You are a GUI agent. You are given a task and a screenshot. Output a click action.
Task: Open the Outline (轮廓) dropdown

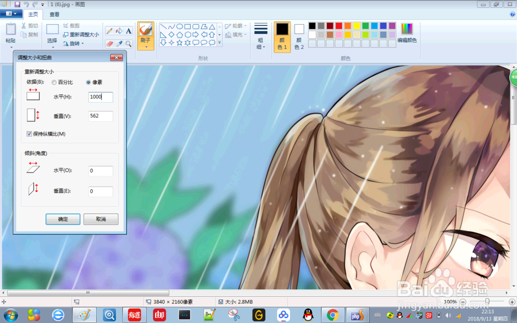pyautogui.click(x=236, y=26)
